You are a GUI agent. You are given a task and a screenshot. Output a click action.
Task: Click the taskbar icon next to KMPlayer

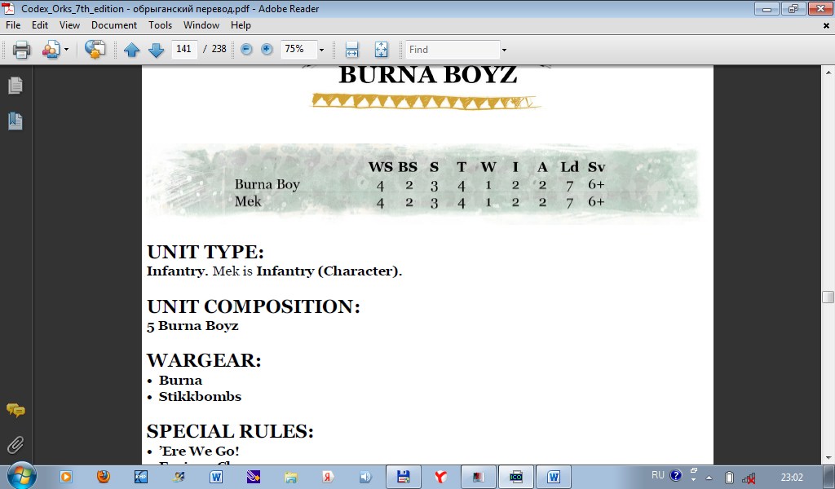[179, 477]
